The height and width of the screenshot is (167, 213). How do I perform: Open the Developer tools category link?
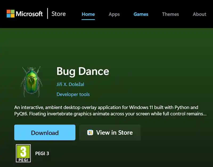click(73, 95)
